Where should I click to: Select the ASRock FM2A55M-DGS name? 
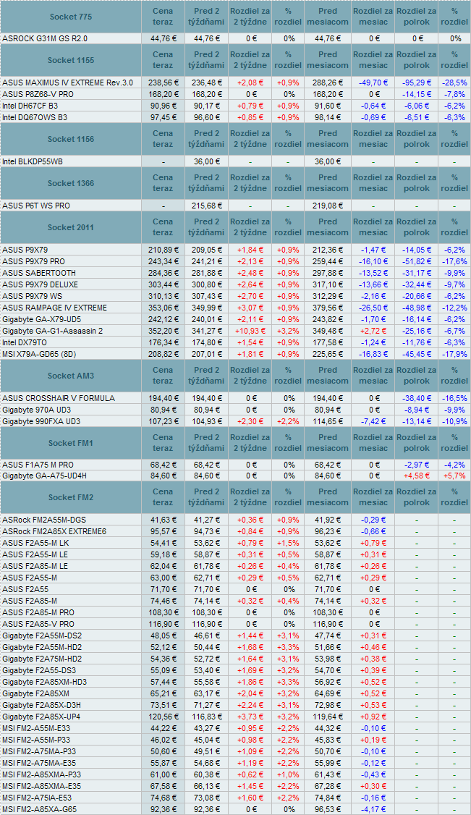(x=44, y=519)
